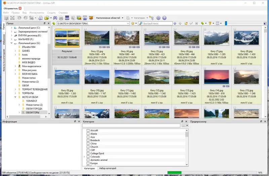Check the Aircraft category checkbox
The image size is (269, 176).
(88, 130)
